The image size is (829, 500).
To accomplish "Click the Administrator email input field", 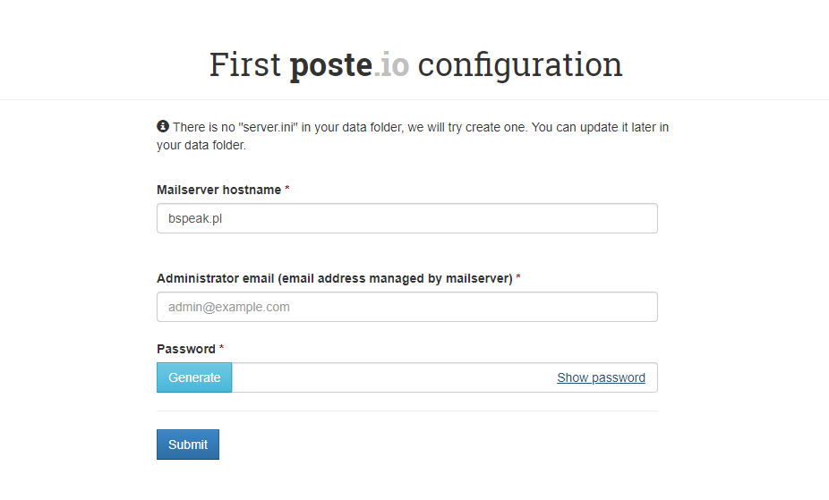I will click(407, 307).
